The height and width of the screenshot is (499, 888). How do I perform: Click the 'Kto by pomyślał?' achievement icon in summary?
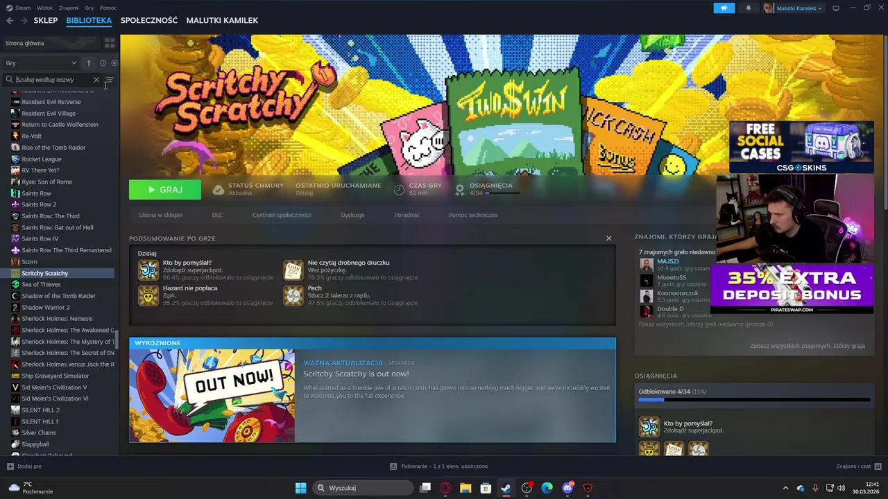[x=148, y=270]
